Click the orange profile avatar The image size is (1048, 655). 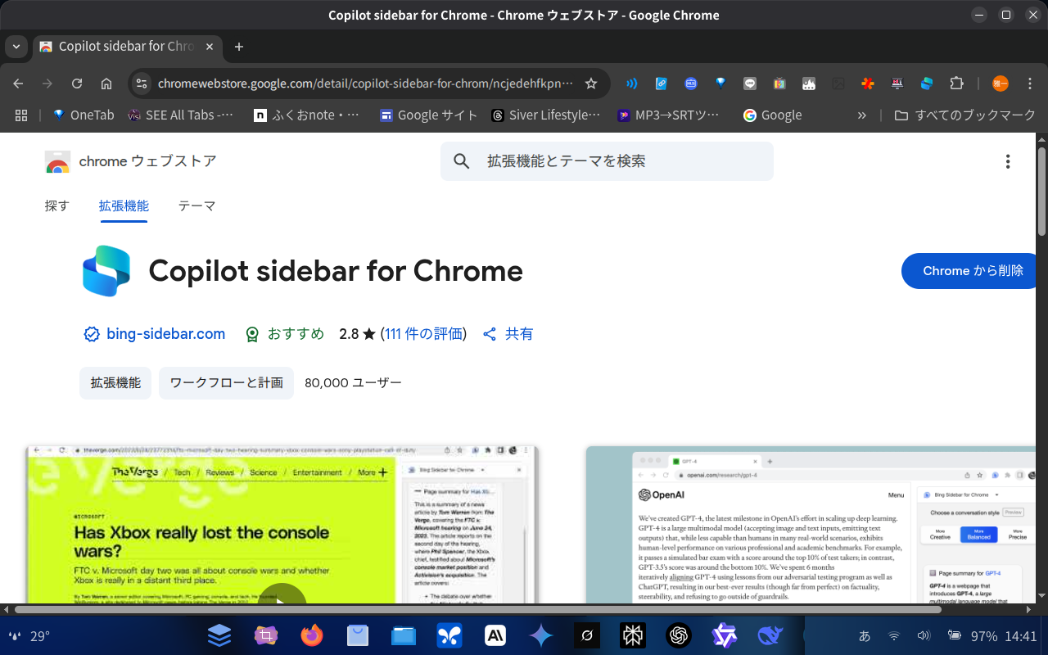point(1001,84)
